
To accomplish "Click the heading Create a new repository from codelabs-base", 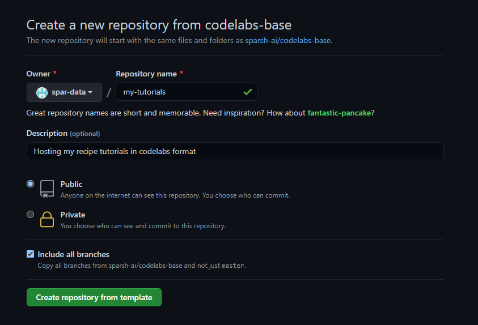I will [159, 25].
